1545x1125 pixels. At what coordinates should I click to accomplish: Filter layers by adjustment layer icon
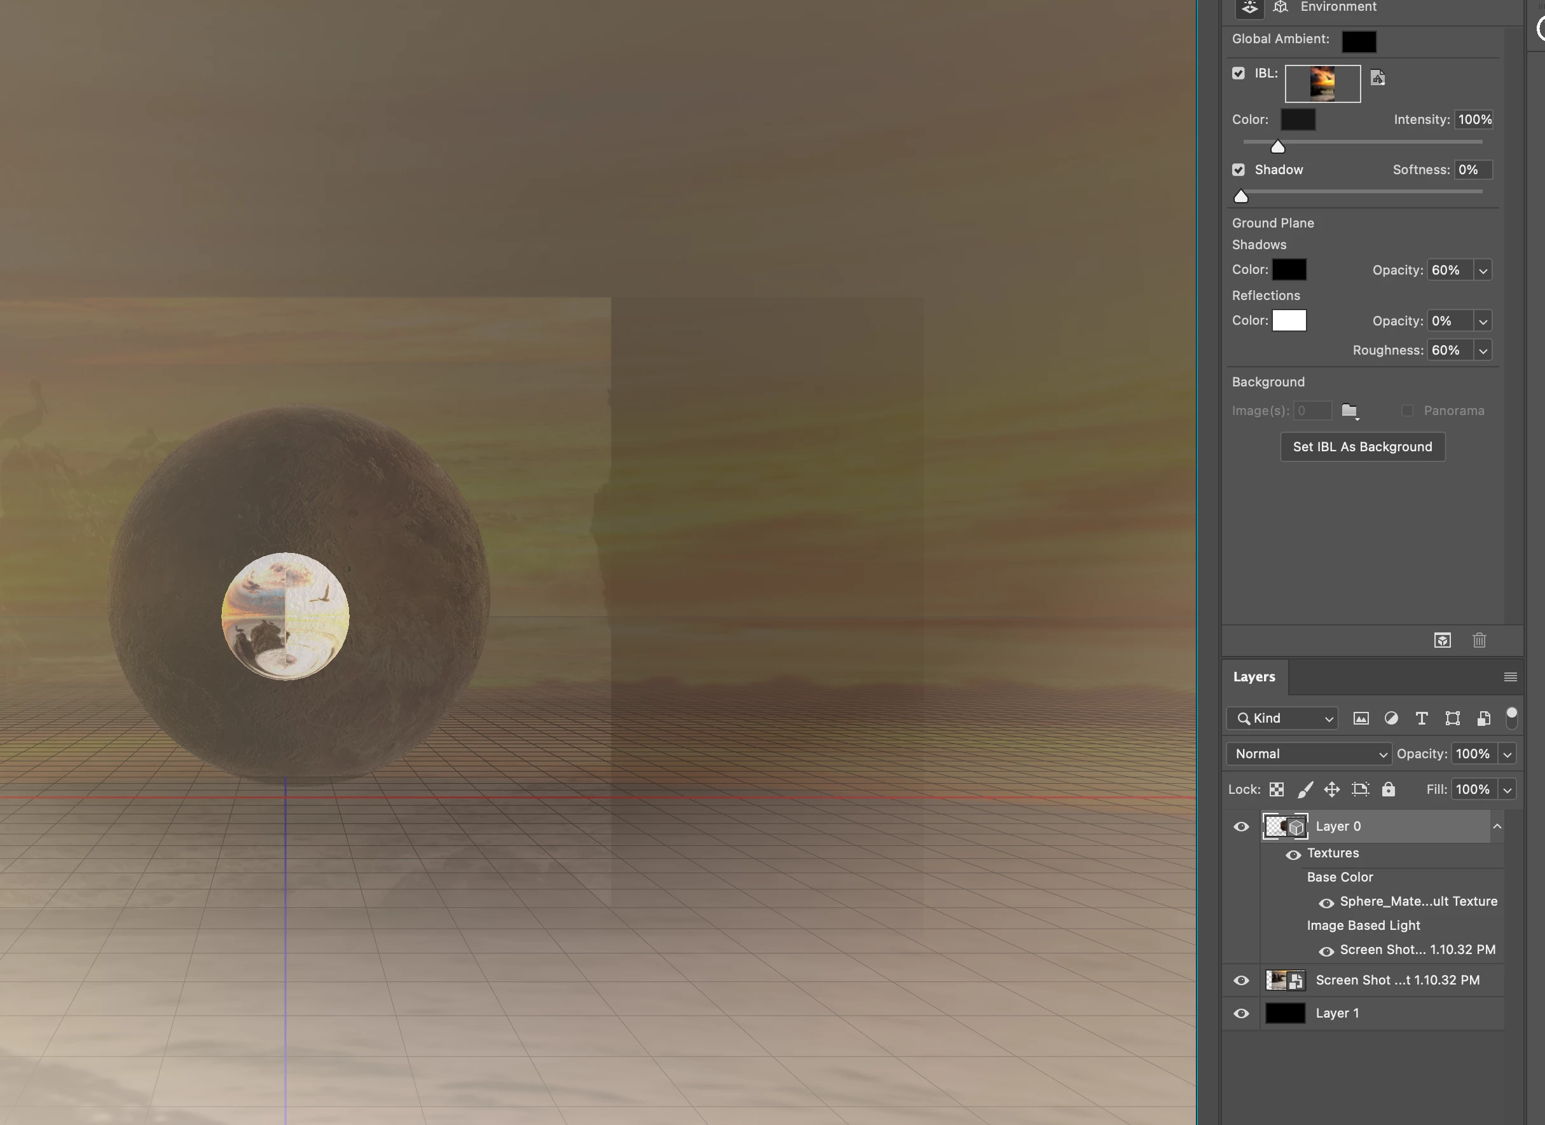coord(1391,718)
